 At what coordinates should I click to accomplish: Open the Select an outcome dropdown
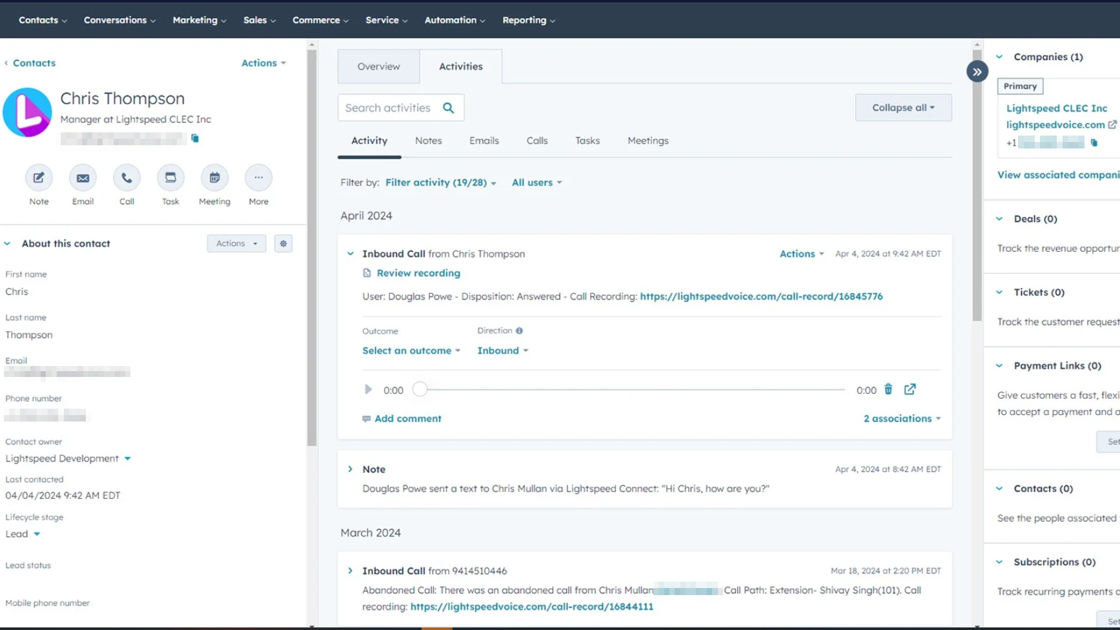point(411,351)
